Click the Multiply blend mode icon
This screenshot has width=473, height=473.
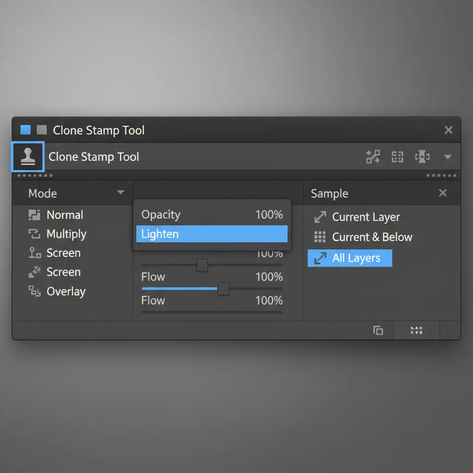(x=35, y=234)
